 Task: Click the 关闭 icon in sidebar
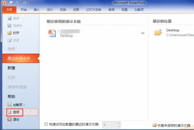[9, 40]
